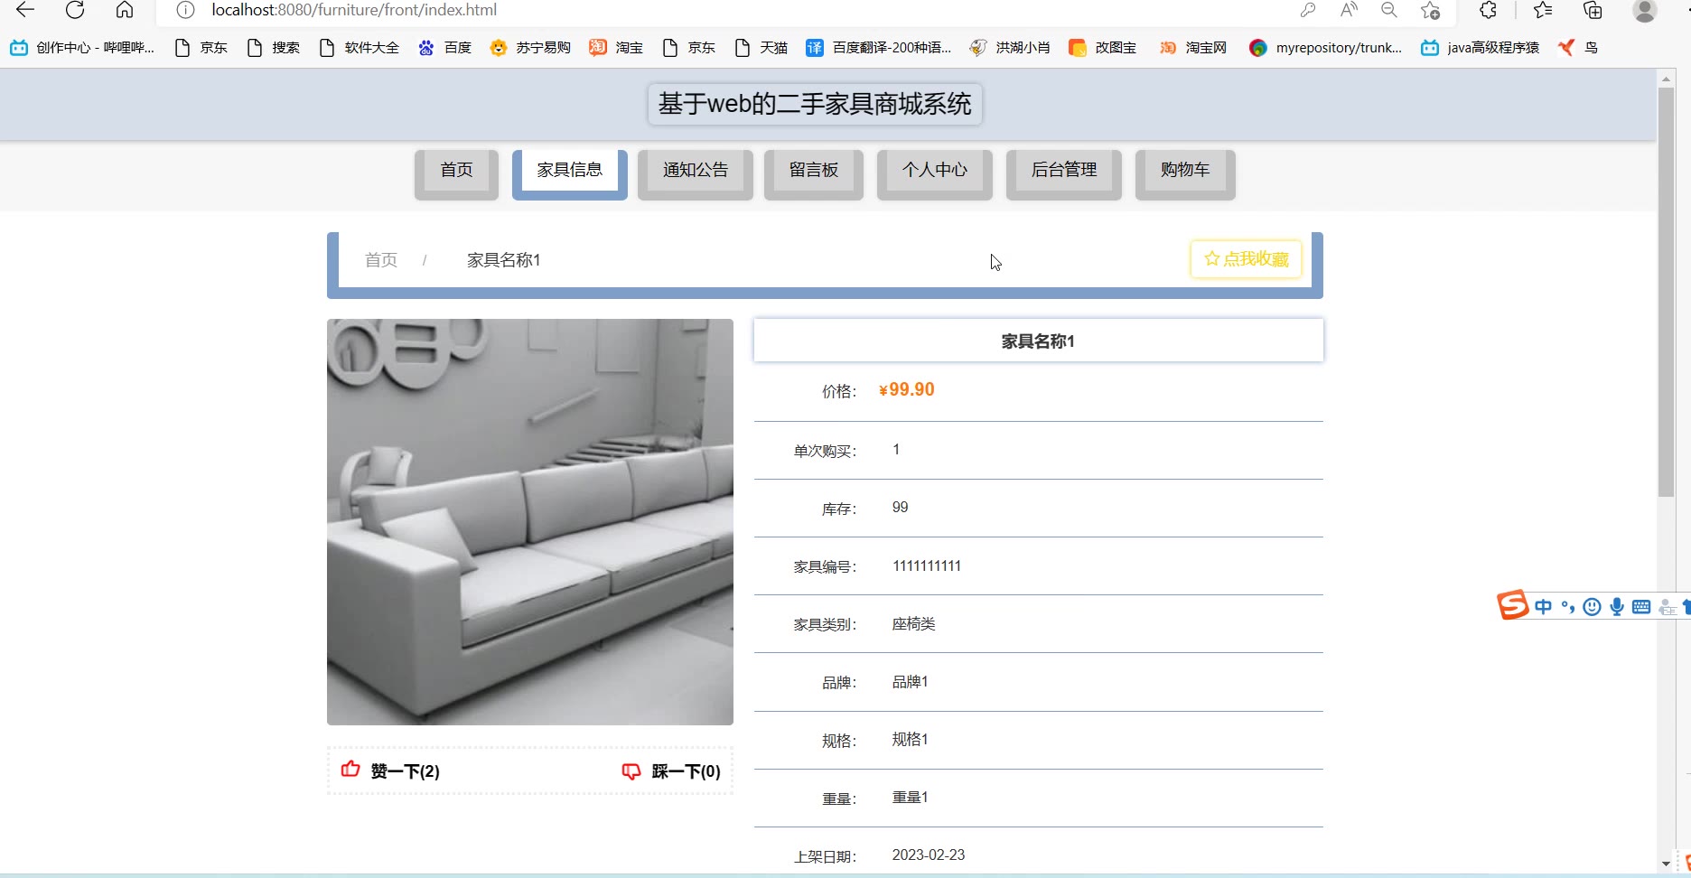The width and height of the screenshot is (1691, 878).
Task: Open browser extensions puzzle icon
Action: tap(1488, 10)
